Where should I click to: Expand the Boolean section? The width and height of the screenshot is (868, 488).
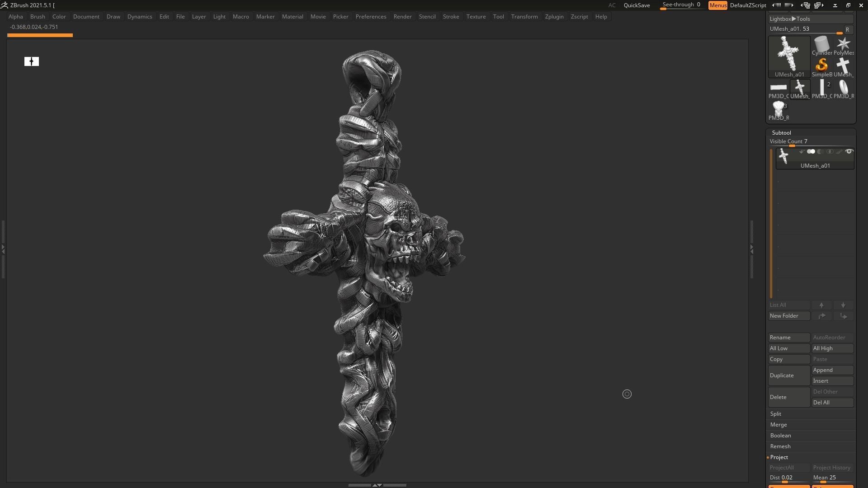(x=780, y=436)
